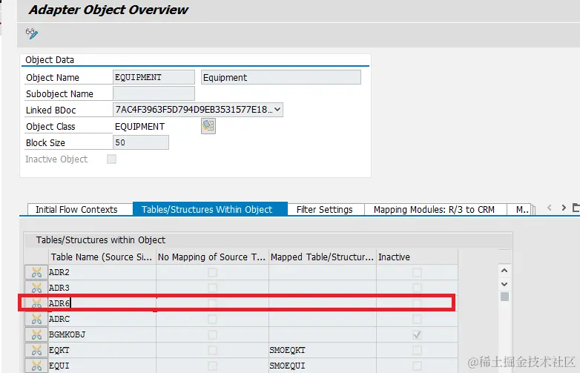This screenshot has width=580, height=373.
Task: Click the SMOEQKT mapped table cell
Action: (x=322, y=350)
